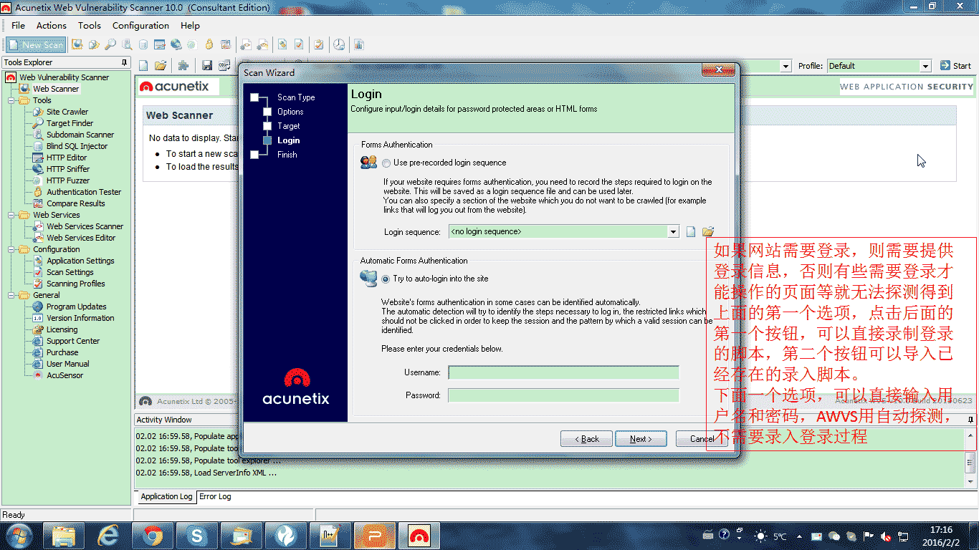The height and width of the screenshot is (550, 979).
Task: Click Next in Scan Wizard
Action: click(x=641, y=439)
